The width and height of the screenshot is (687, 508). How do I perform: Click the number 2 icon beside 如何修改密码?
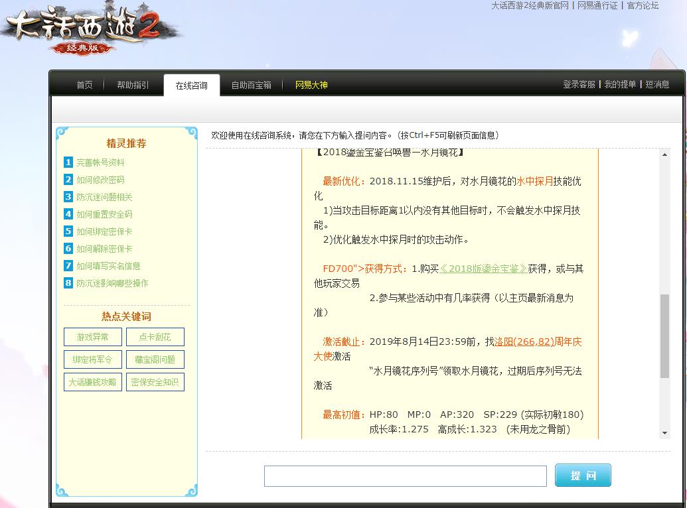(x=68, y=180)
